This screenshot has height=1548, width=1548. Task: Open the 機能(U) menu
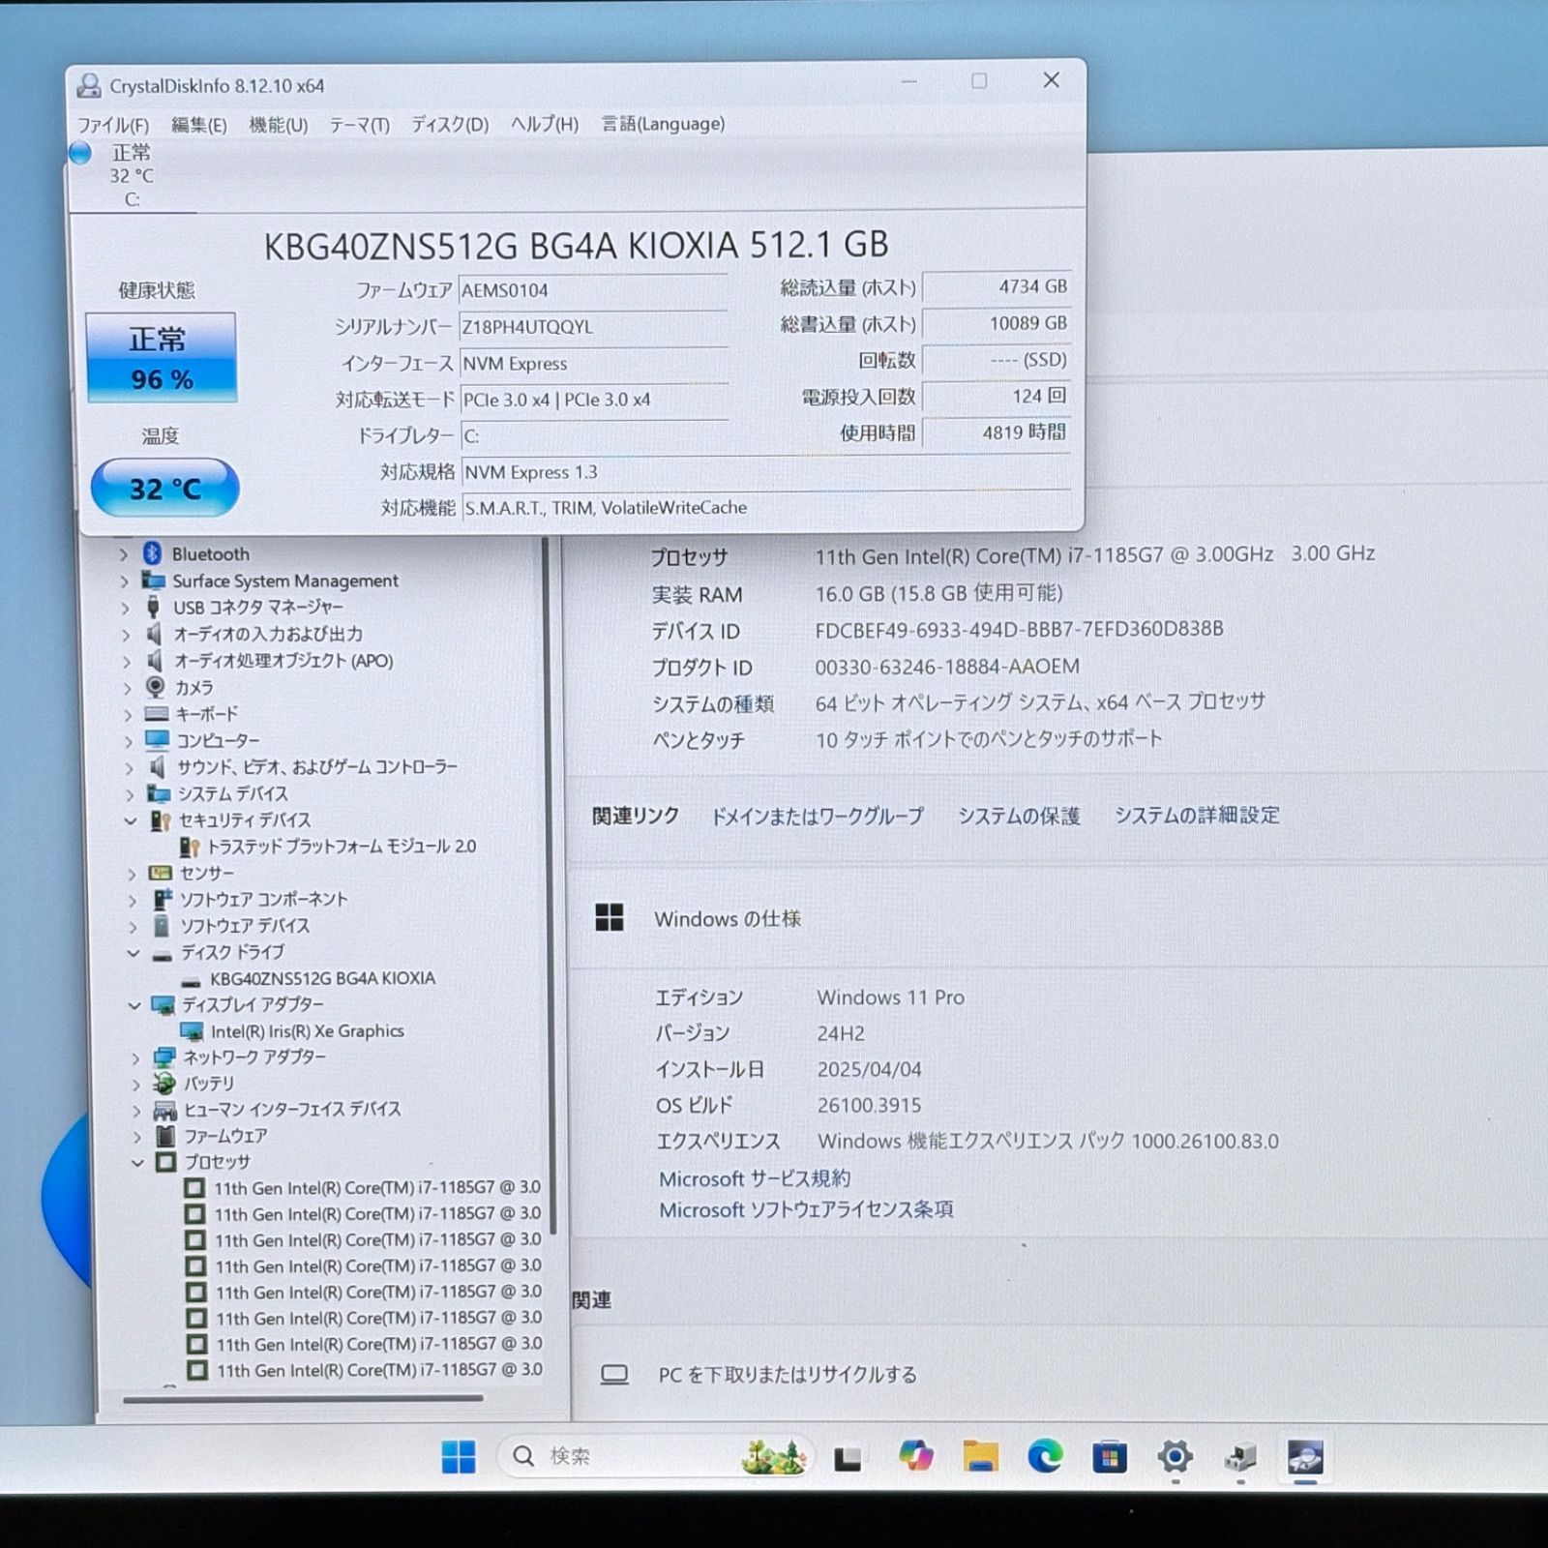[x=278, y=125]
